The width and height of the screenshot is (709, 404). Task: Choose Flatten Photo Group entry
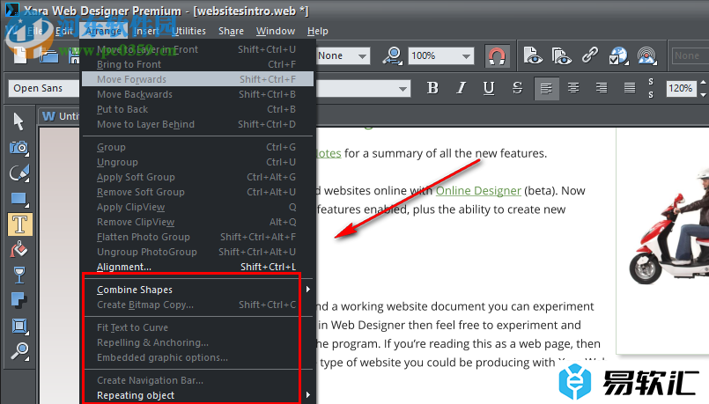click(197, 237)
